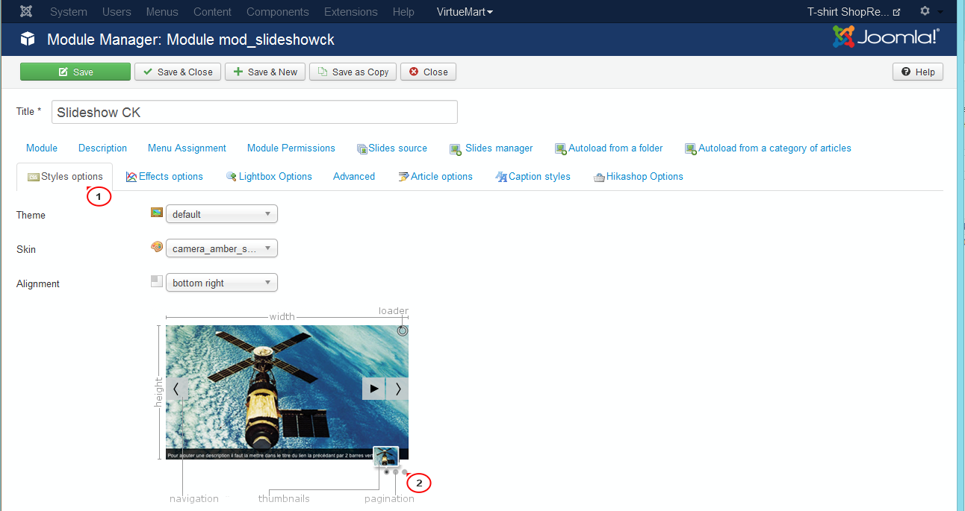Click Save & Close button
The image size is (965, 511).
[178, 72]
